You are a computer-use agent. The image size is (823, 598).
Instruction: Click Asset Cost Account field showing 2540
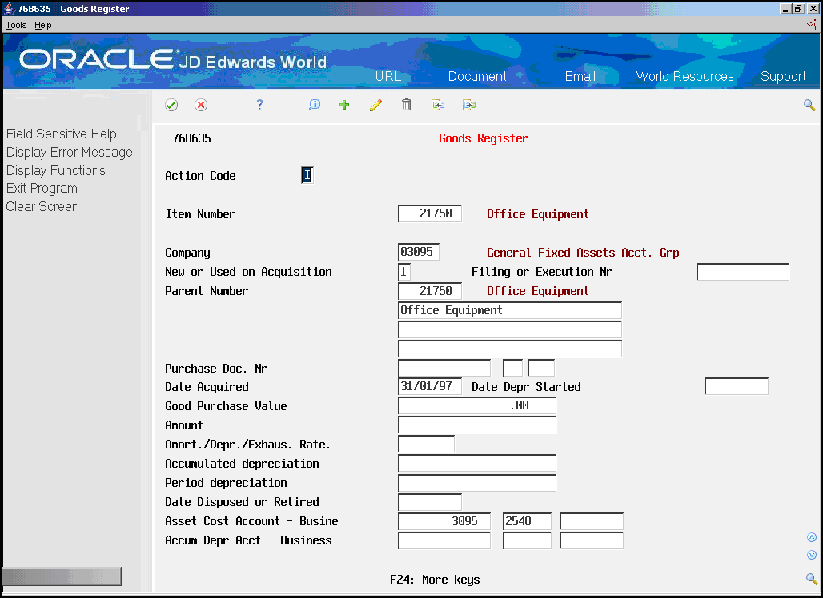click(x=527, y=521)
